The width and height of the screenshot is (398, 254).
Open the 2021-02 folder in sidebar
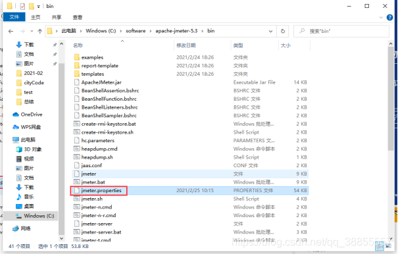[x=34, y=73]
